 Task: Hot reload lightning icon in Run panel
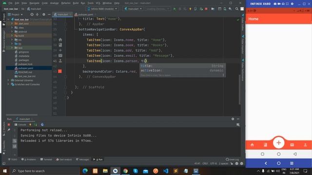30,124
